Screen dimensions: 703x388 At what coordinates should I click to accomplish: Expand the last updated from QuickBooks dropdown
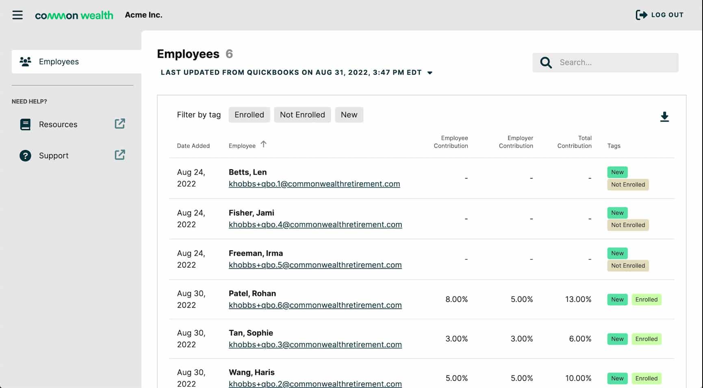pyautogui.click(x=430, y=73)
